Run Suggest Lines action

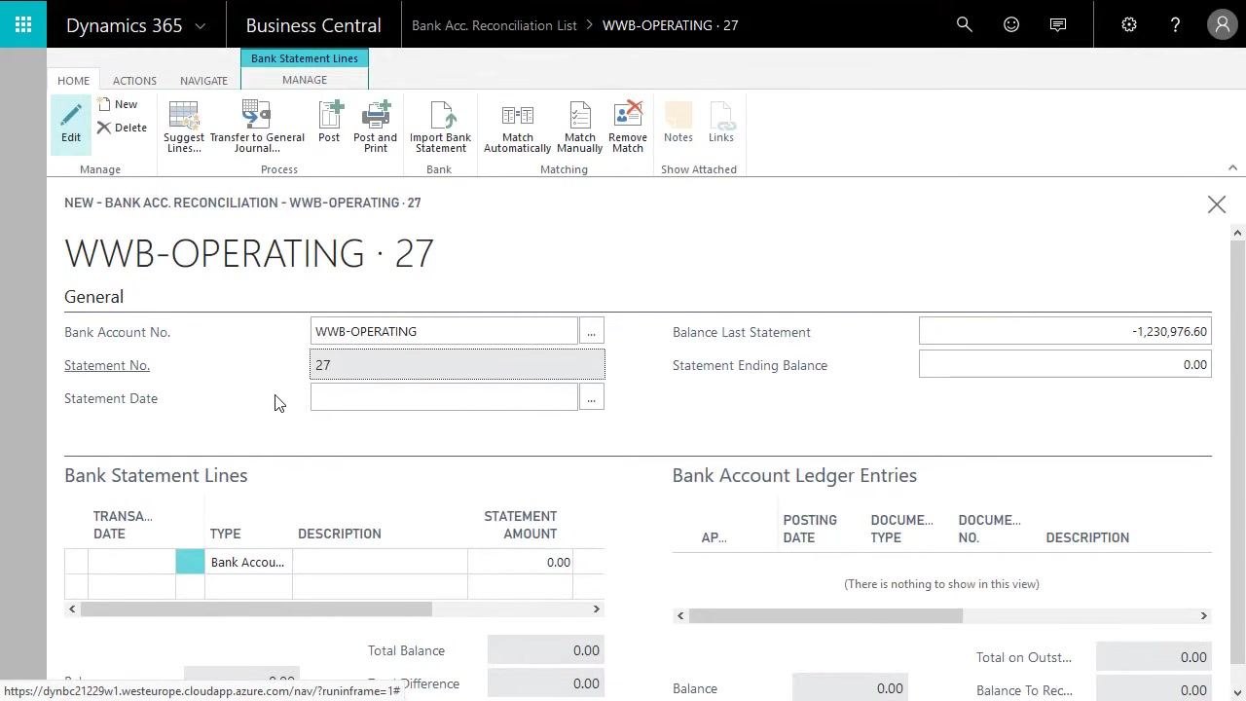pos(184,127)
